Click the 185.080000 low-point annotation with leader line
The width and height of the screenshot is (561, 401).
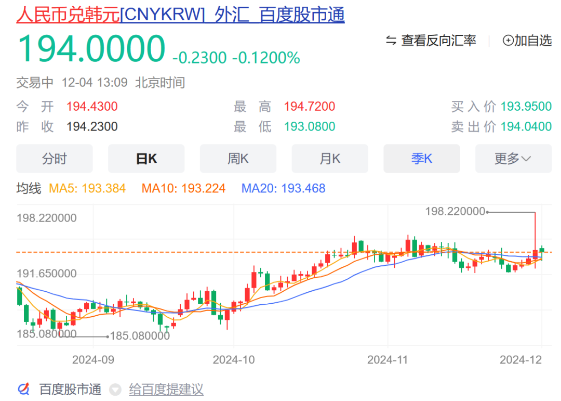[x=140, y=336]
